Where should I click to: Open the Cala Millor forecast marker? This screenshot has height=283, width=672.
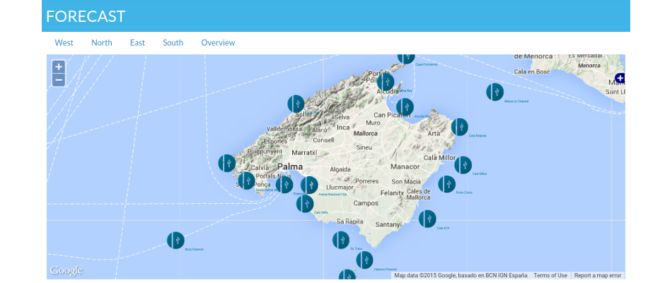point(463,165)
